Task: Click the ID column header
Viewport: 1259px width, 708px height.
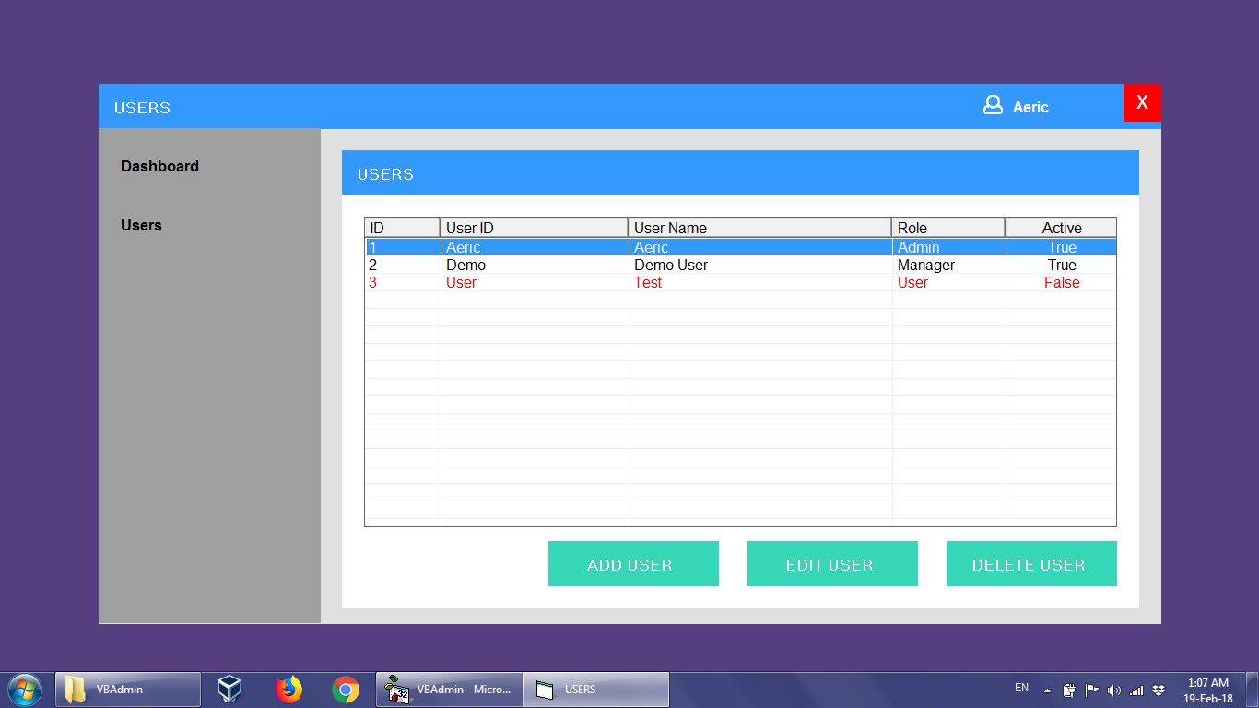Action: click(x=403, y=228)
